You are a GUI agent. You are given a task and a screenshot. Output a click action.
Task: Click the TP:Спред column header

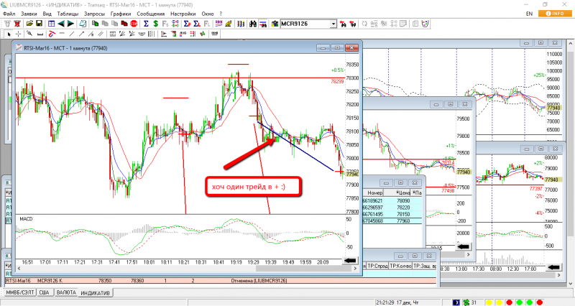(x=378, y=266)
